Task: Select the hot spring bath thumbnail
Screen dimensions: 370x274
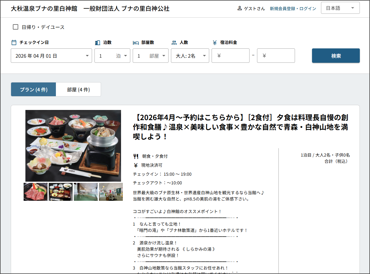Action: 86,192
